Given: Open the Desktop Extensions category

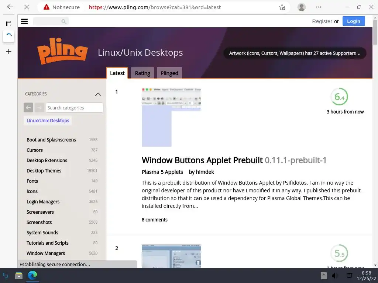Looking at the screenshot, I should tap(47, 161).
